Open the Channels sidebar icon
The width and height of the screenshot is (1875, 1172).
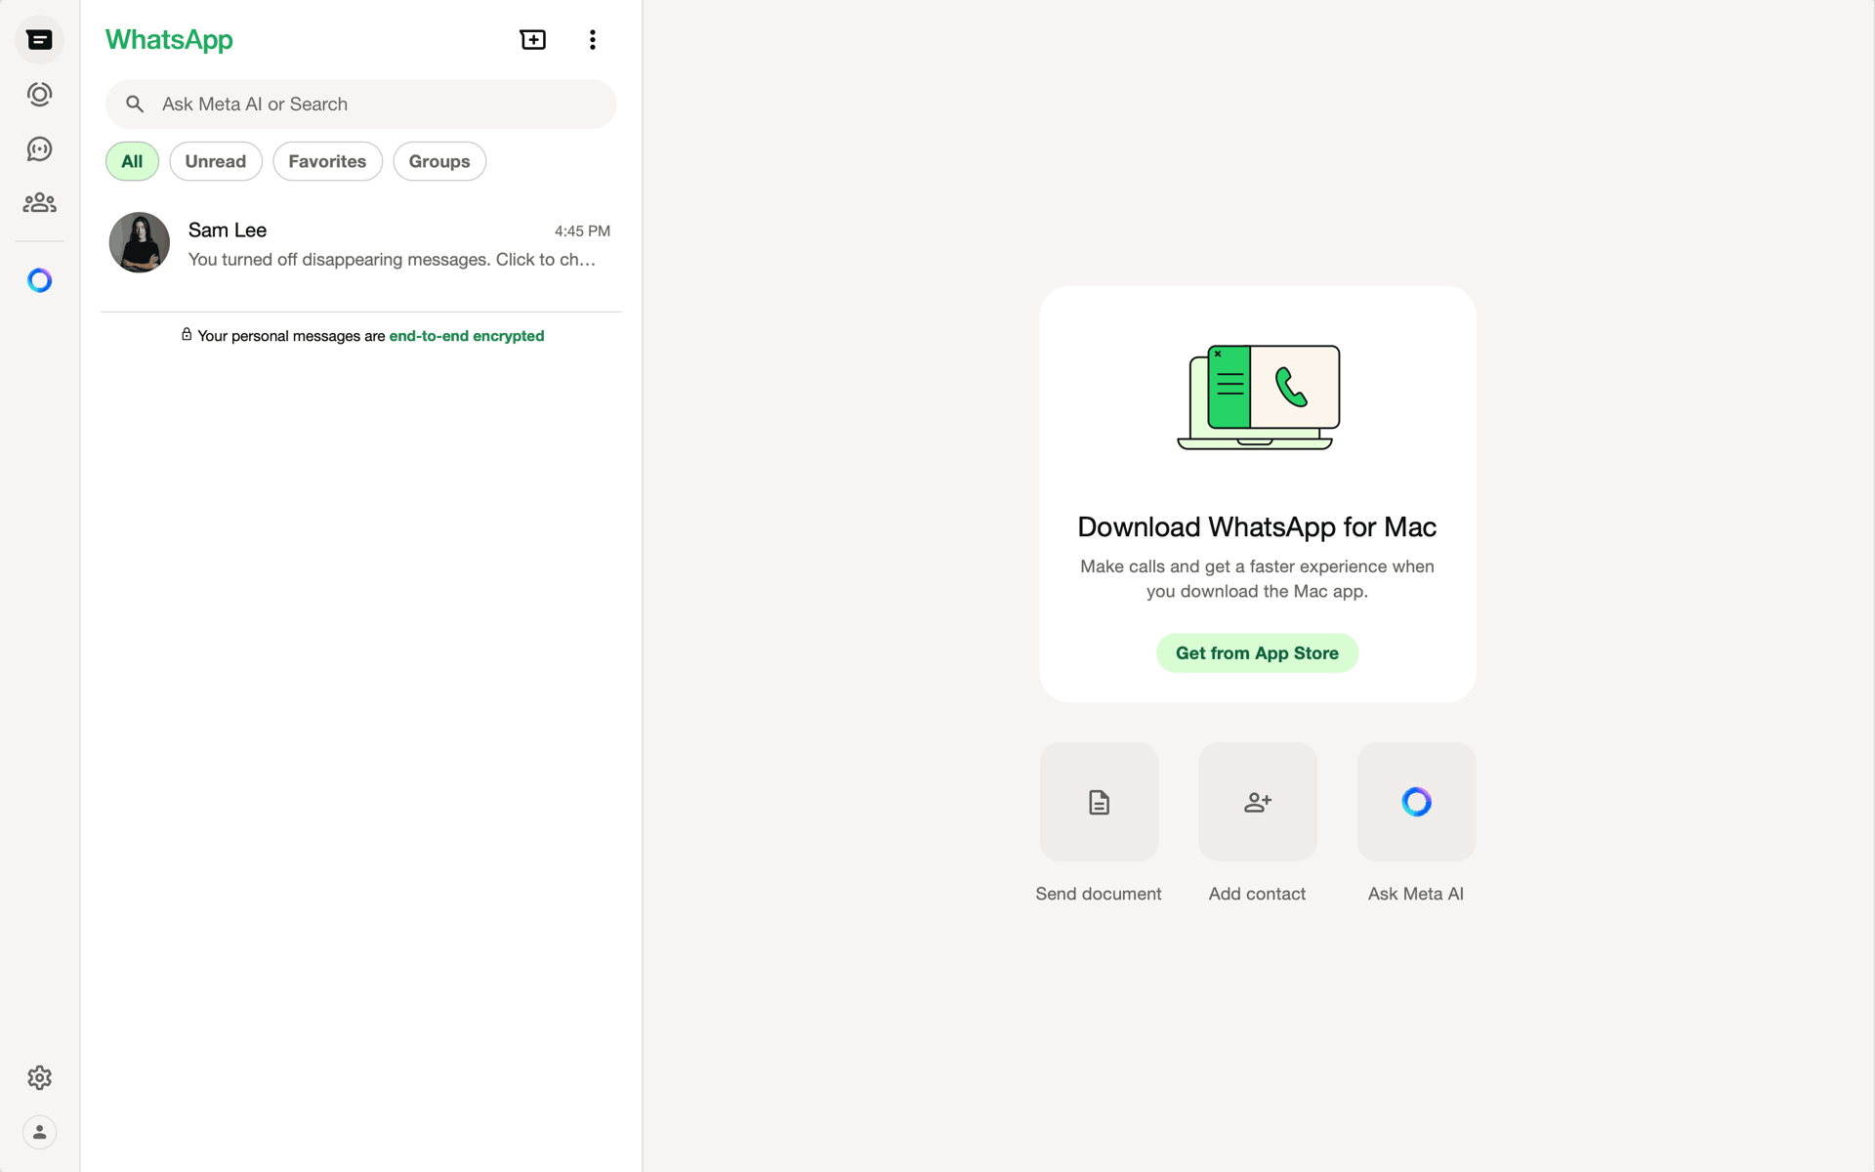point(39,148)
